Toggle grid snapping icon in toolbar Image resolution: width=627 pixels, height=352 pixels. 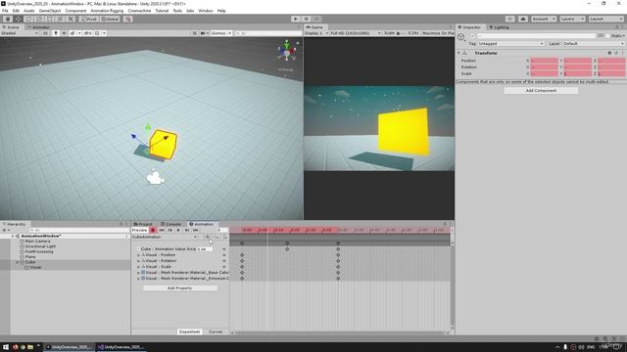point(128,19)
